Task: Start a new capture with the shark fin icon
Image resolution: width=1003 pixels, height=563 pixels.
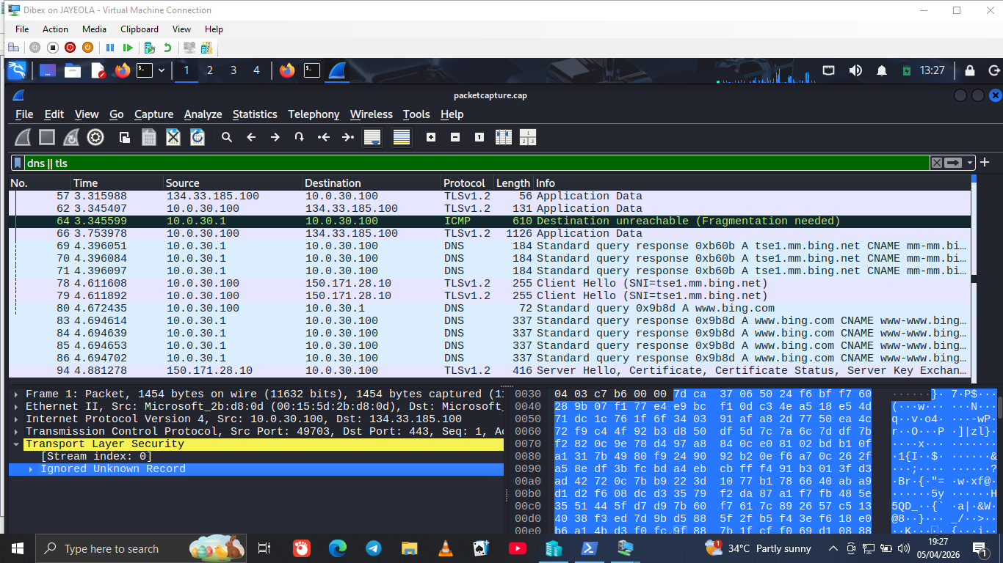Action: click(21, 137)
